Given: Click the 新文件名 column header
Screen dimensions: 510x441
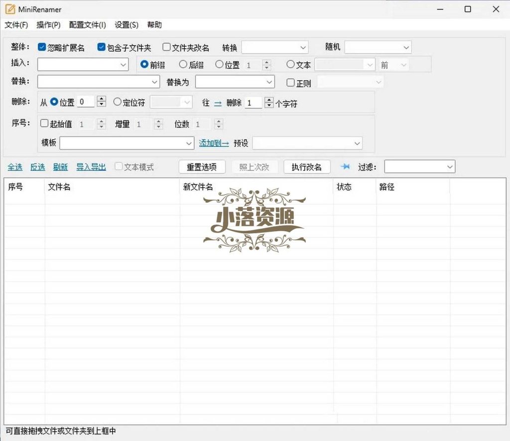Looking at the screenshot, I should click(256, 187).
